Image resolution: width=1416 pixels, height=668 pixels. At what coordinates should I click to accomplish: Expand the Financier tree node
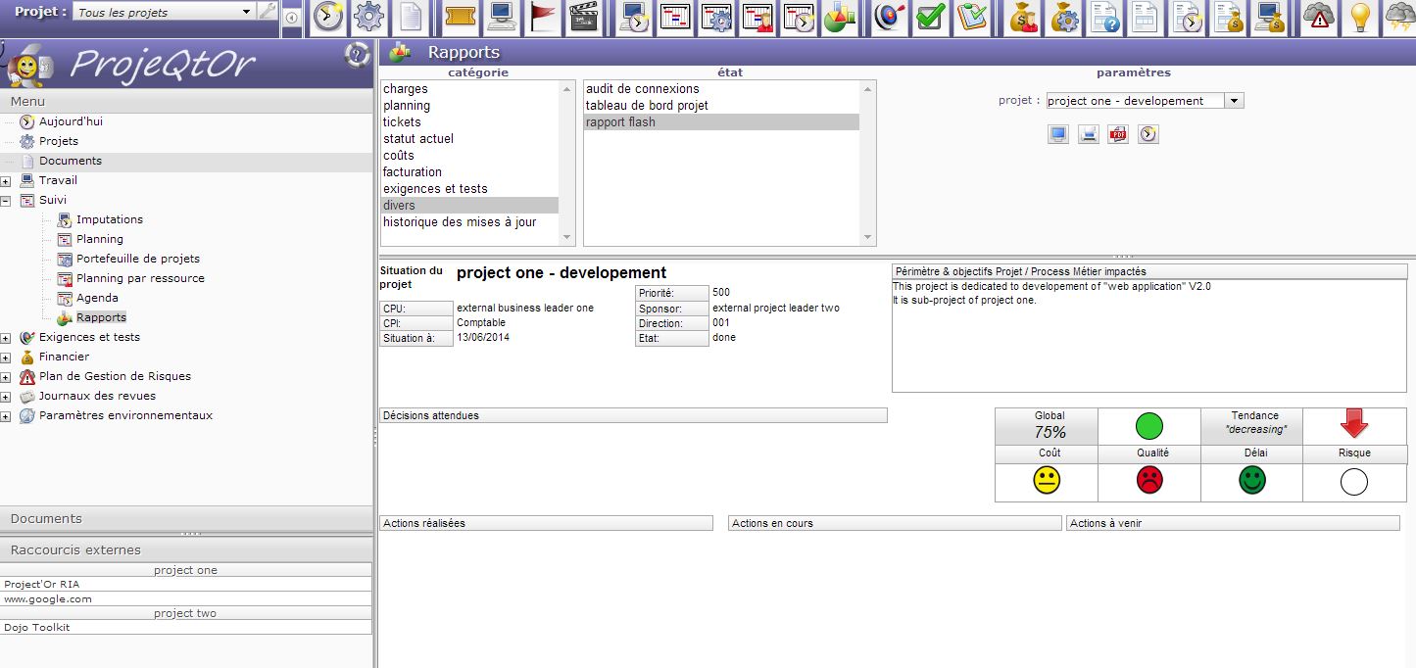click(x=6, y=358)
